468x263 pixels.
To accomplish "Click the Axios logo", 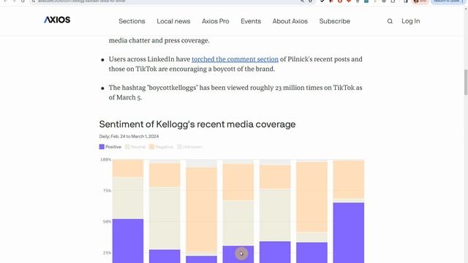I will point(57,20).
